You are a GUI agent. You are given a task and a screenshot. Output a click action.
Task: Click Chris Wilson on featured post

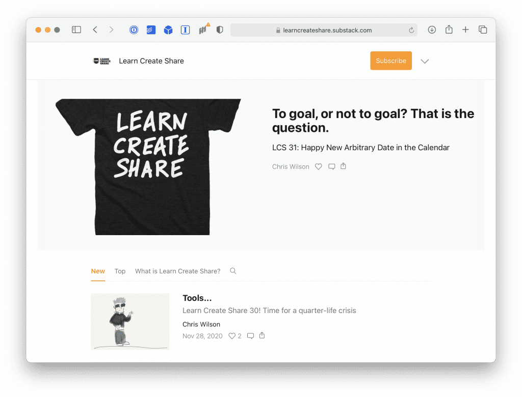coord(291,166)
